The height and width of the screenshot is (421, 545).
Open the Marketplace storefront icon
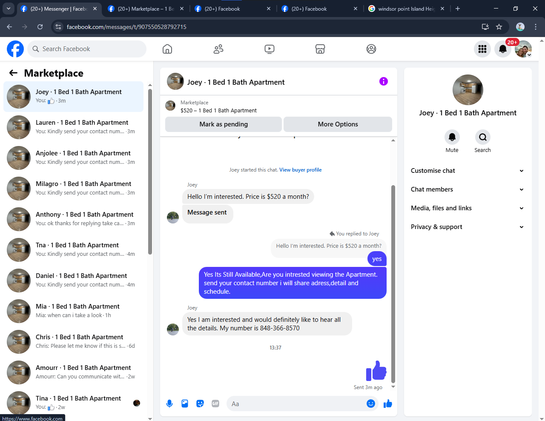point(320,49)
